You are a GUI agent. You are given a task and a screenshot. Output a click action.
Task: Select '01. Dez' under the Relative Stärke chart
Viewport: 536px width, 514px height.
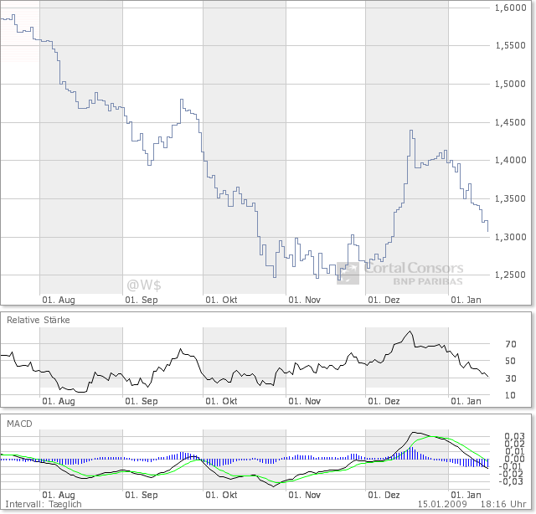pyautogui.click(x=384, y=401)
